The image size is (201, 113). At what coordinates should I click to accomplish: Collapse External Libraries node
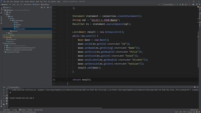coord(3,44)
